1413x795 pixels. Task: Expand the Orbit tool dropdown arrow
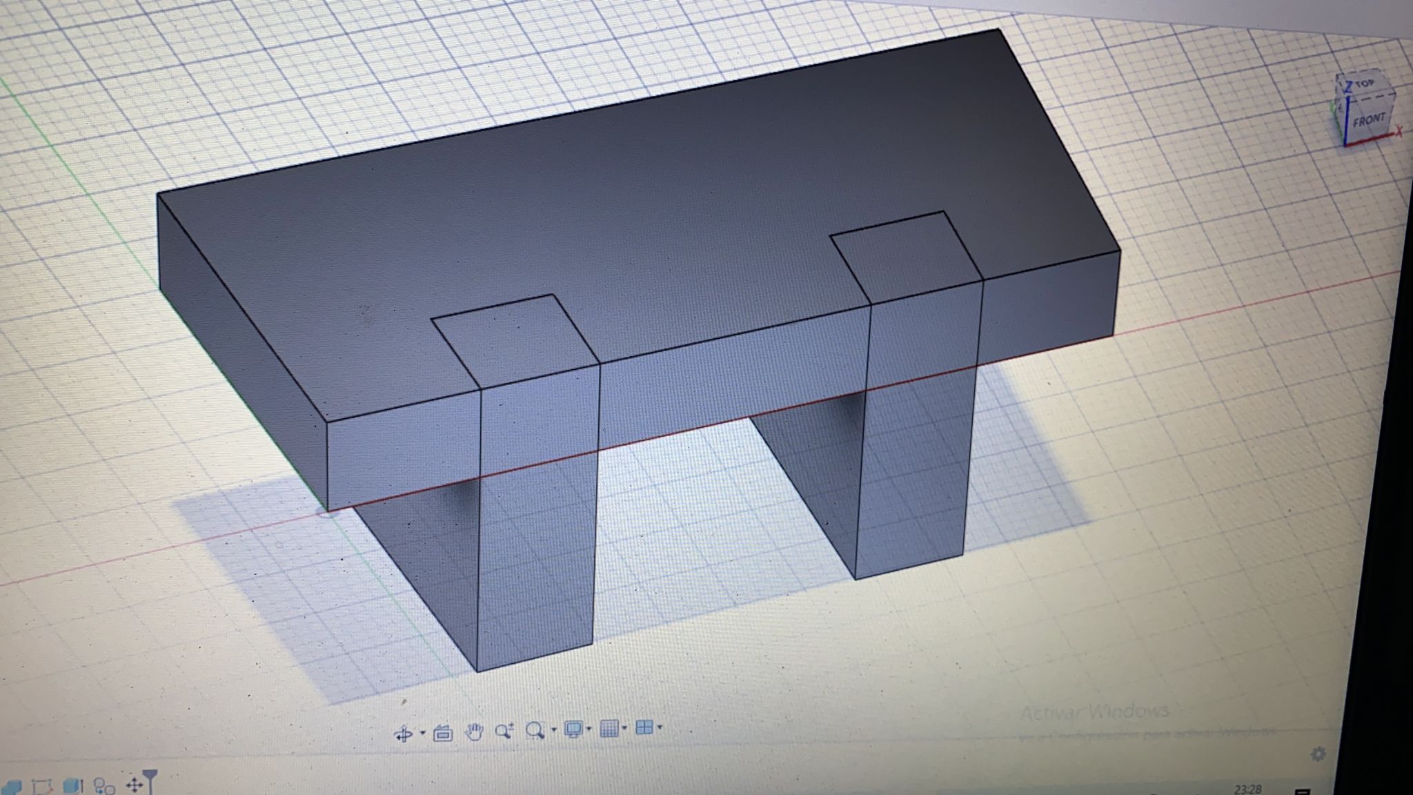[422, 734]
